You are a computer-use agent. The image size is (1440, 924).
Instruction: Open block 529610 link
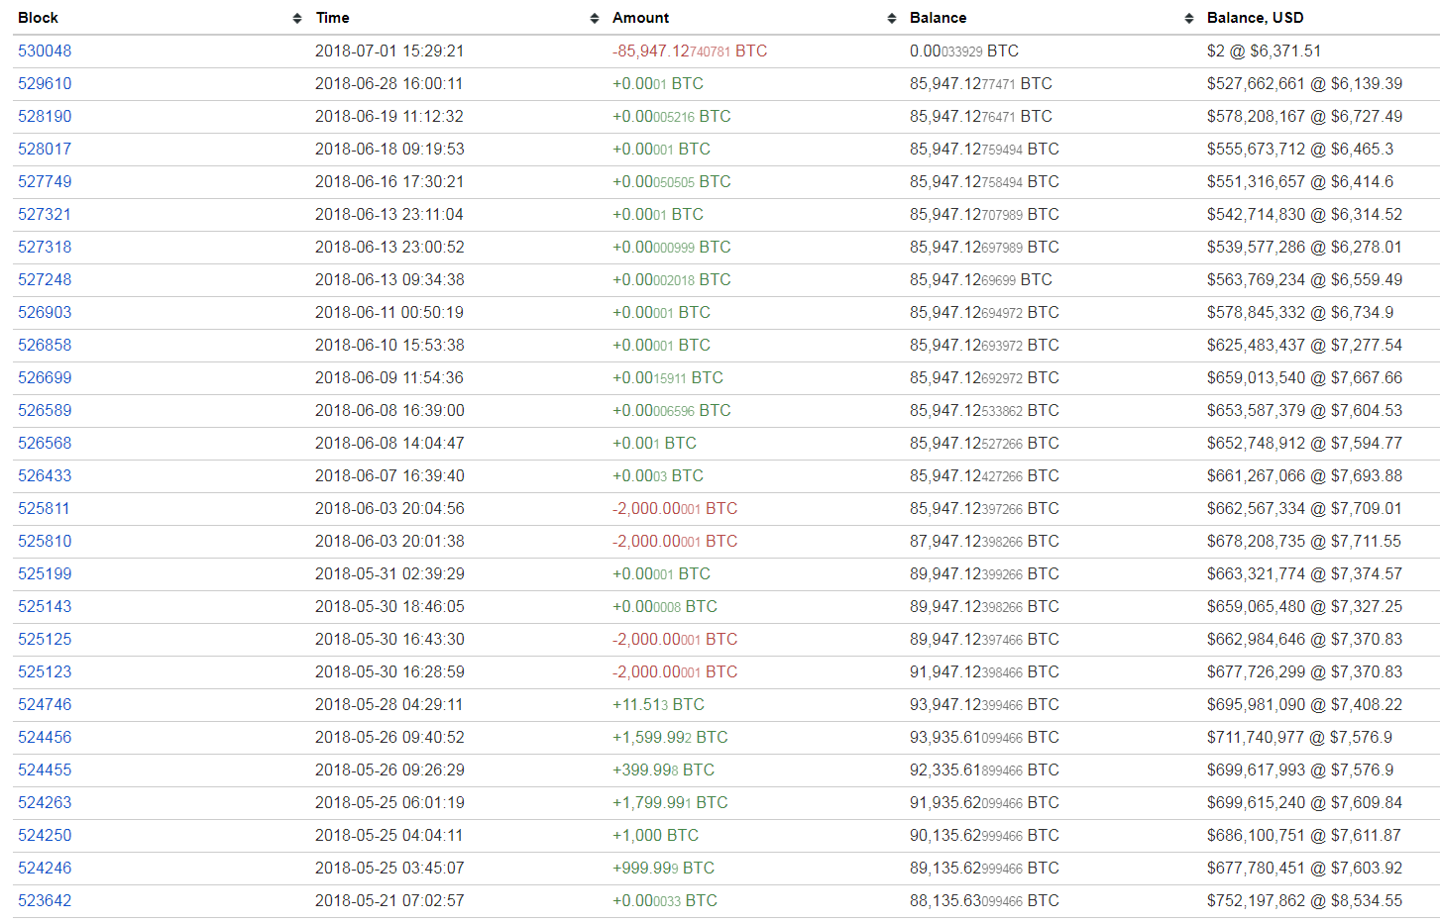[45, 84]
